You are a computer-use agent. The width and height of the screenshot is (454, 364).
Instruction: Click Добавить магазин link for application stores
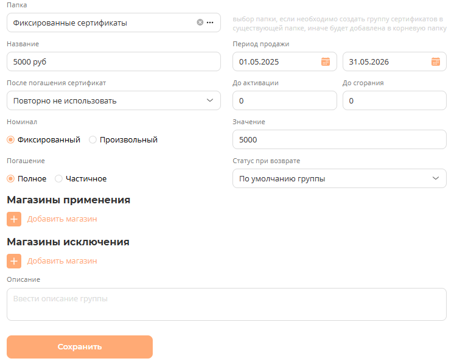pos(62,219)
